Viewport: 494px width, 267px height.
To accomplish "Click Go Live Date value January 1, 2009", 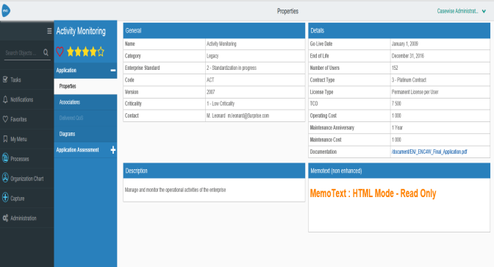I will click(x=405, y=44).
